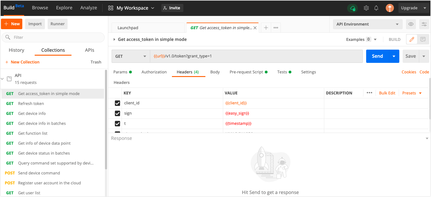
Task: Click the Runner button
Action: point(58,24)
